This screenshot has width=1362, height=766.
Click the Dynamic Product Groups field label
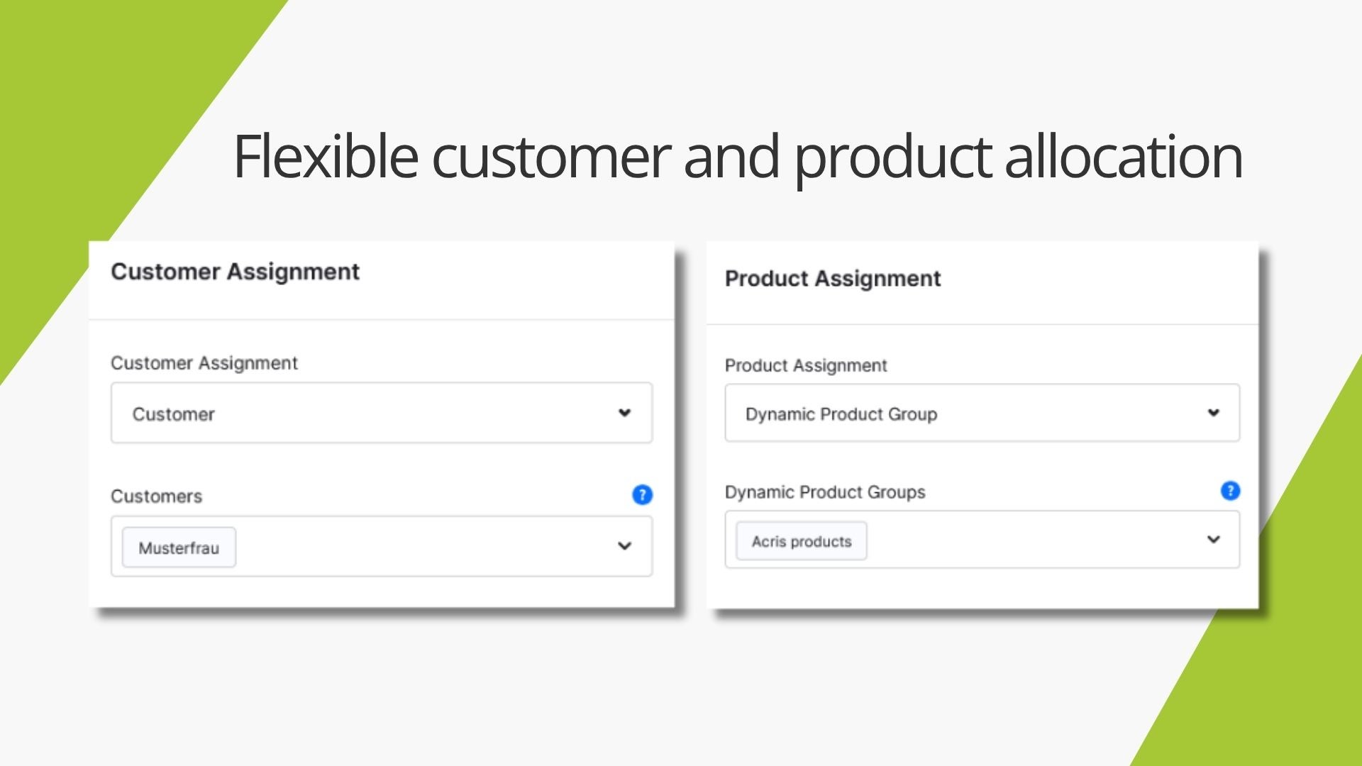(x=825, y=492)
